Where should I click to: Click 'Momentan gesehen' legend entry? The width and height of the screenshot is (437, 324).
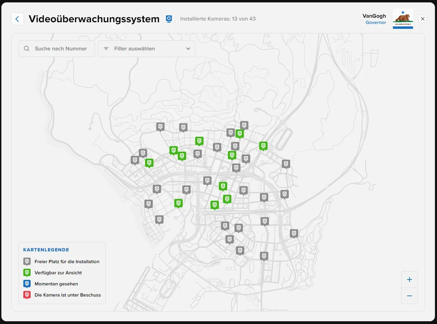click(56, 284)
